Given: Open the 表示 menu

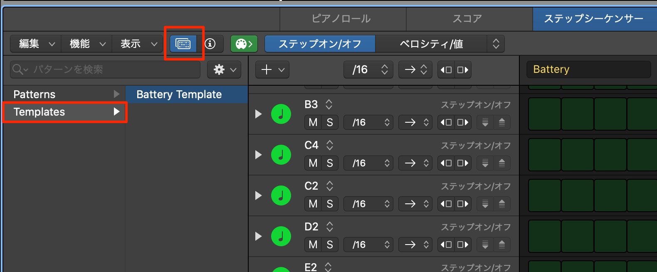Looking at the screenshot, I should 137,44.
